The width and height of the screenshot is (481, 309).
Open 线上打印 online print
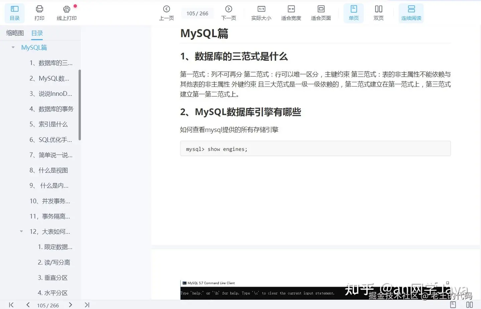[x=67, y=13]
